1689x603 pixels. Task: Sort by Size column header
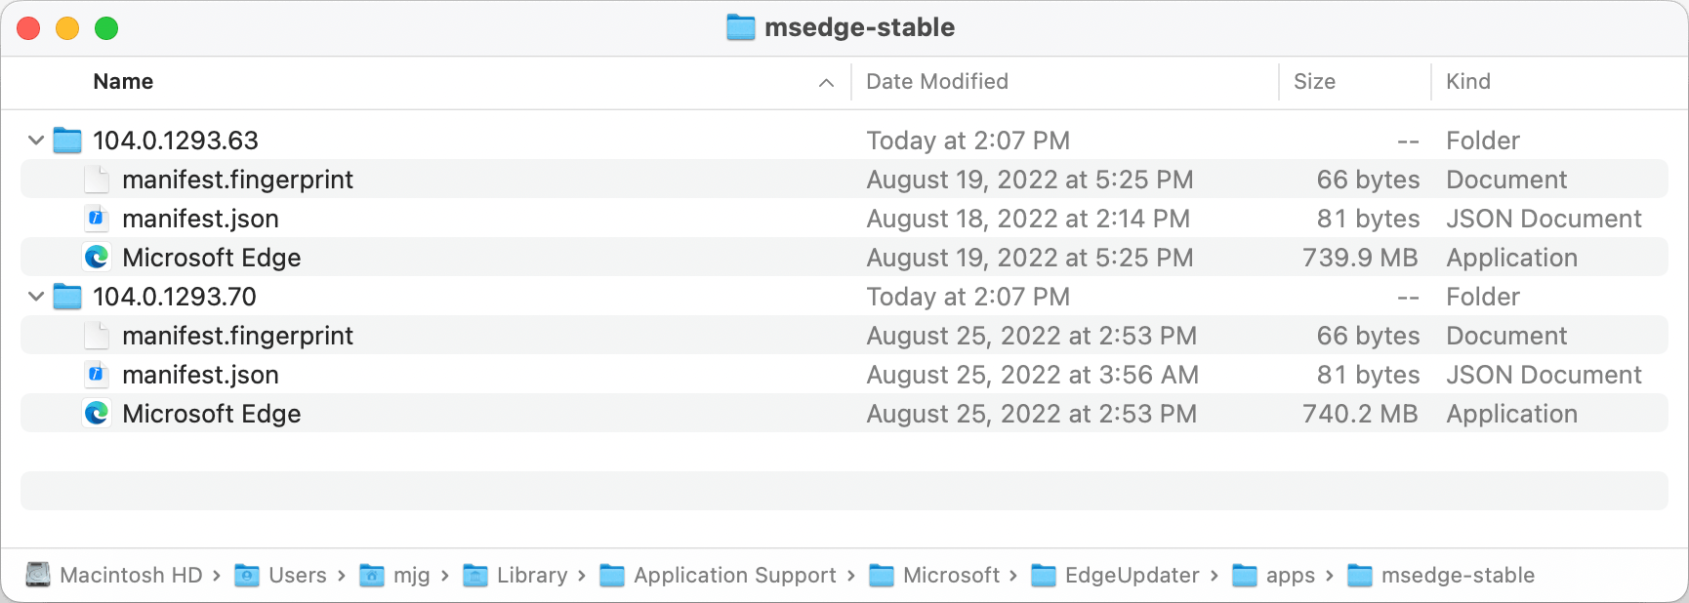1314,82
